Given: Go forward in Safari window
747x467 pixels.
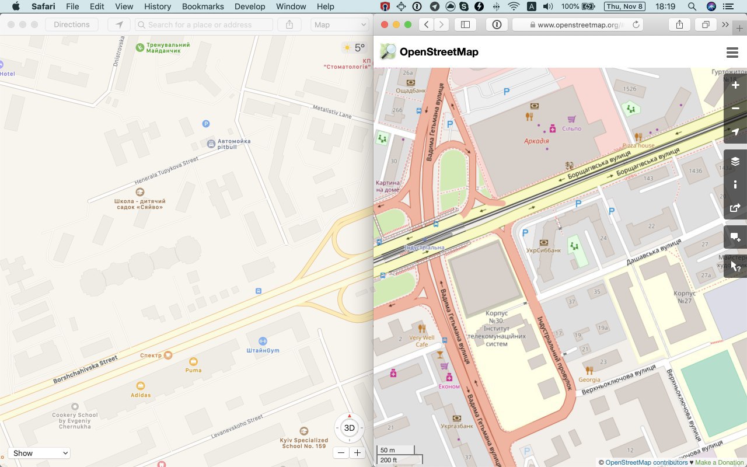Looking at the screenshot, I should [x=442, y=25].
